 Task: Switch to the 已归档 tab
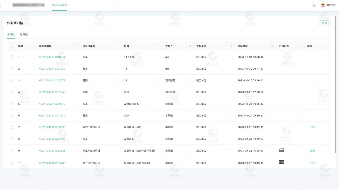(x=24, y=34)
